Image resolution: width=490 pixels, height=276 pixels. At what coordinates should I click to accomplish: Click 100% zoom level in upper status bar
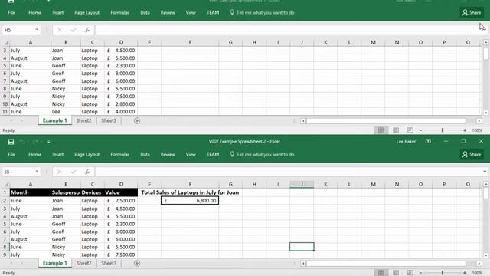point(477,130)
